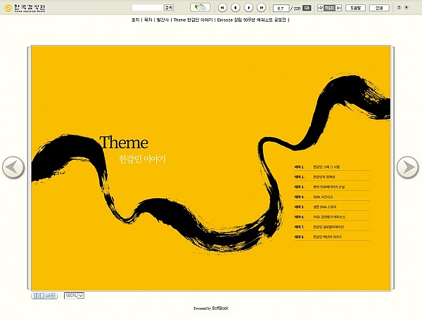Open the 표지 cover link
This screenshot has height=319, width=422.
click(x=135, y=20)
